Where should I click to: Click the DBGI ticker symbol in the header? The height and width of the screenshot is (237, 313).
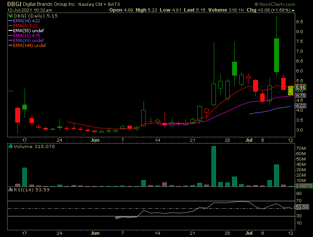point(14,4)
